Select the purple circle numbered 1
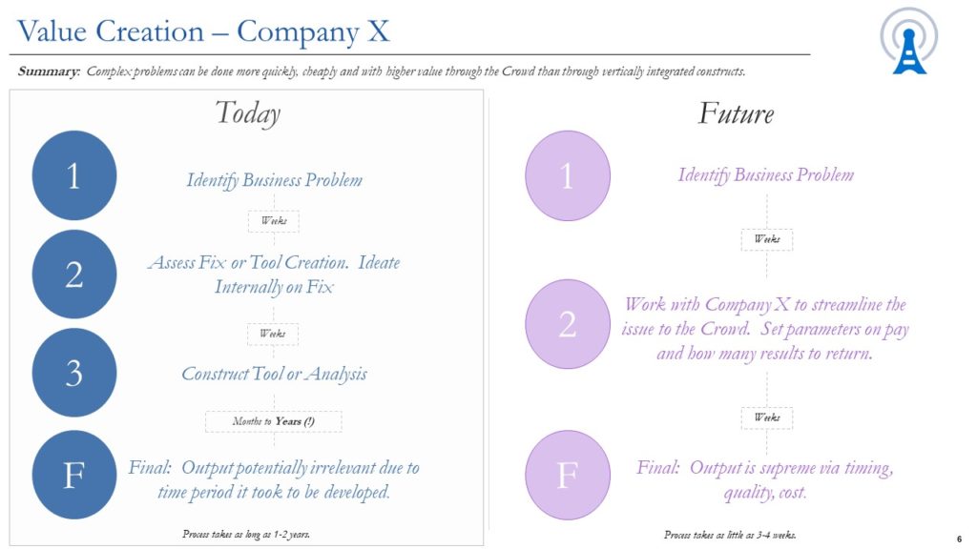This screenshot has height=549, width=977. pyautogui.click(x=568, y=175)
